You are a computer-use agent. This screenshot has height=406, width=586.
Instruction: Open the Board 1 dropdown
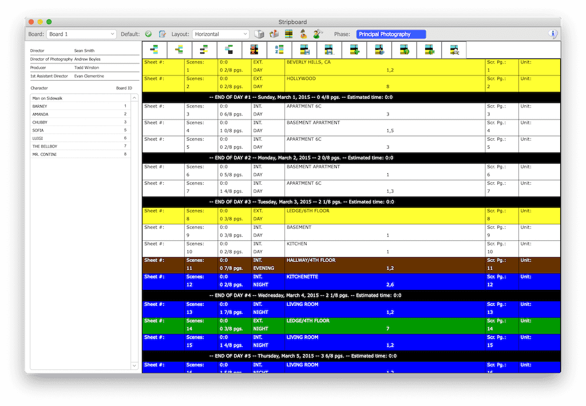click(x=81, y=34)
